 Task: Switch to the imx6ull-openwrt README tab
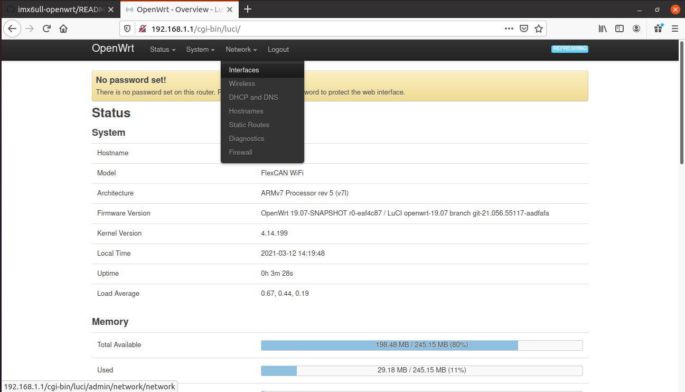(x=60, y=10)
